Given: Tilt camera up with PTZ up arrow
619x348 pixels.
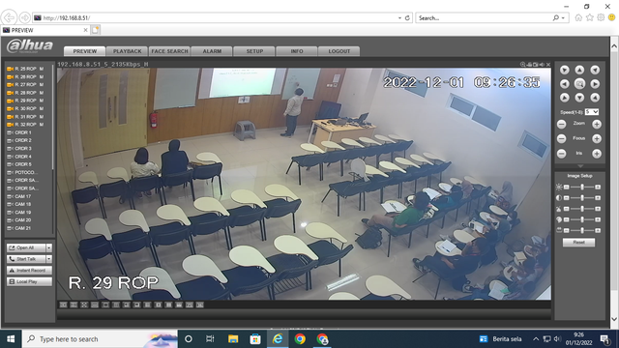Looking at the screenshot, I should coord(579,70).
